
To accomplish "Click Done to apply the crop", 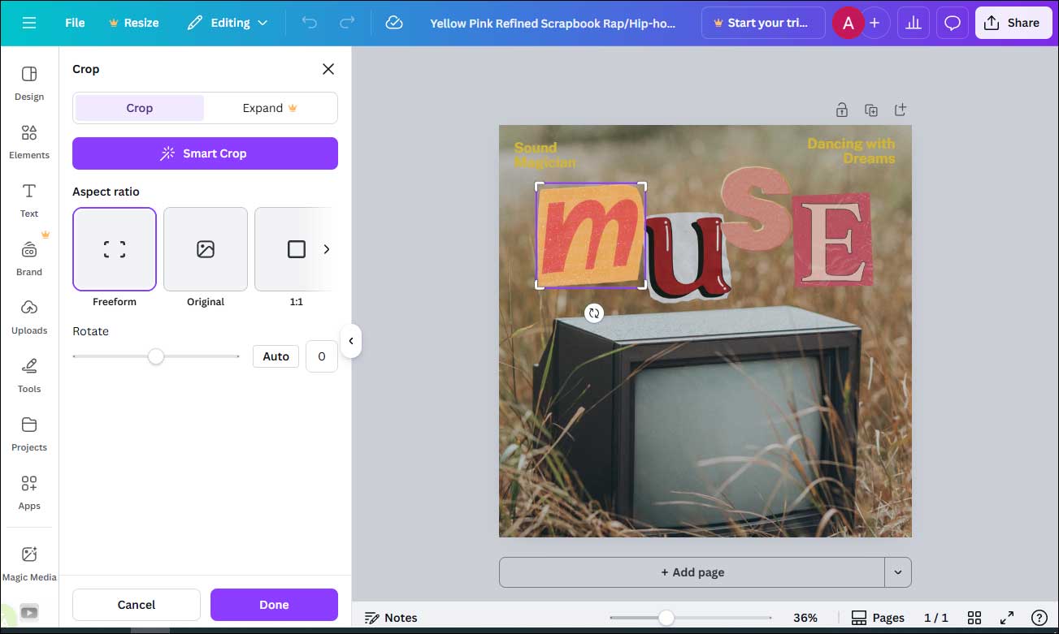I will point(274,604).
